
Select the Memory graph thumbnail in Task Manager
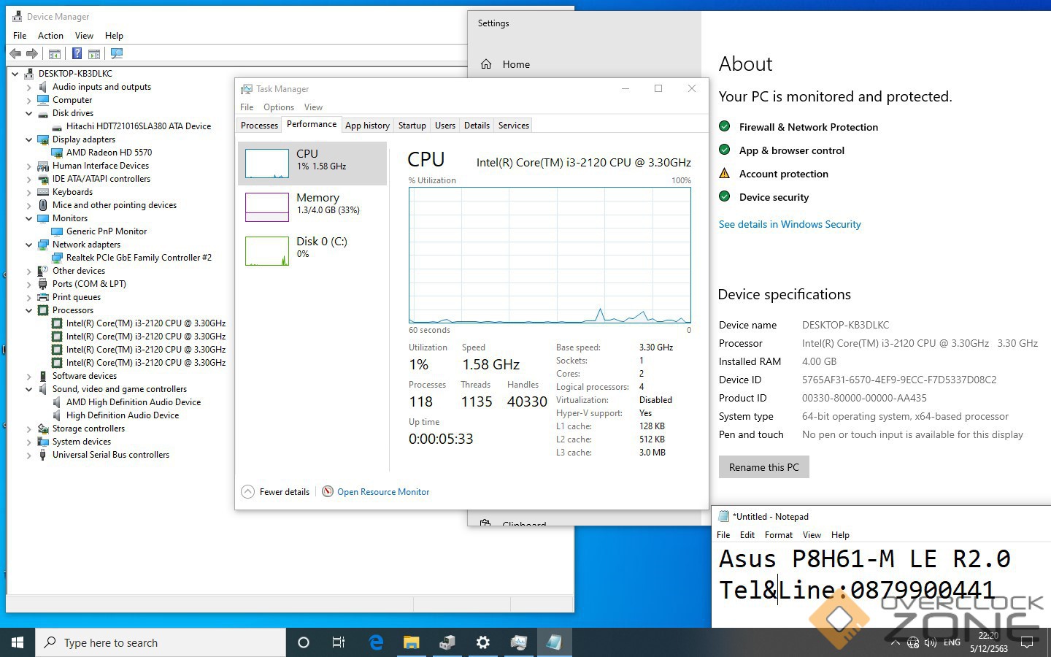(267, 207)
